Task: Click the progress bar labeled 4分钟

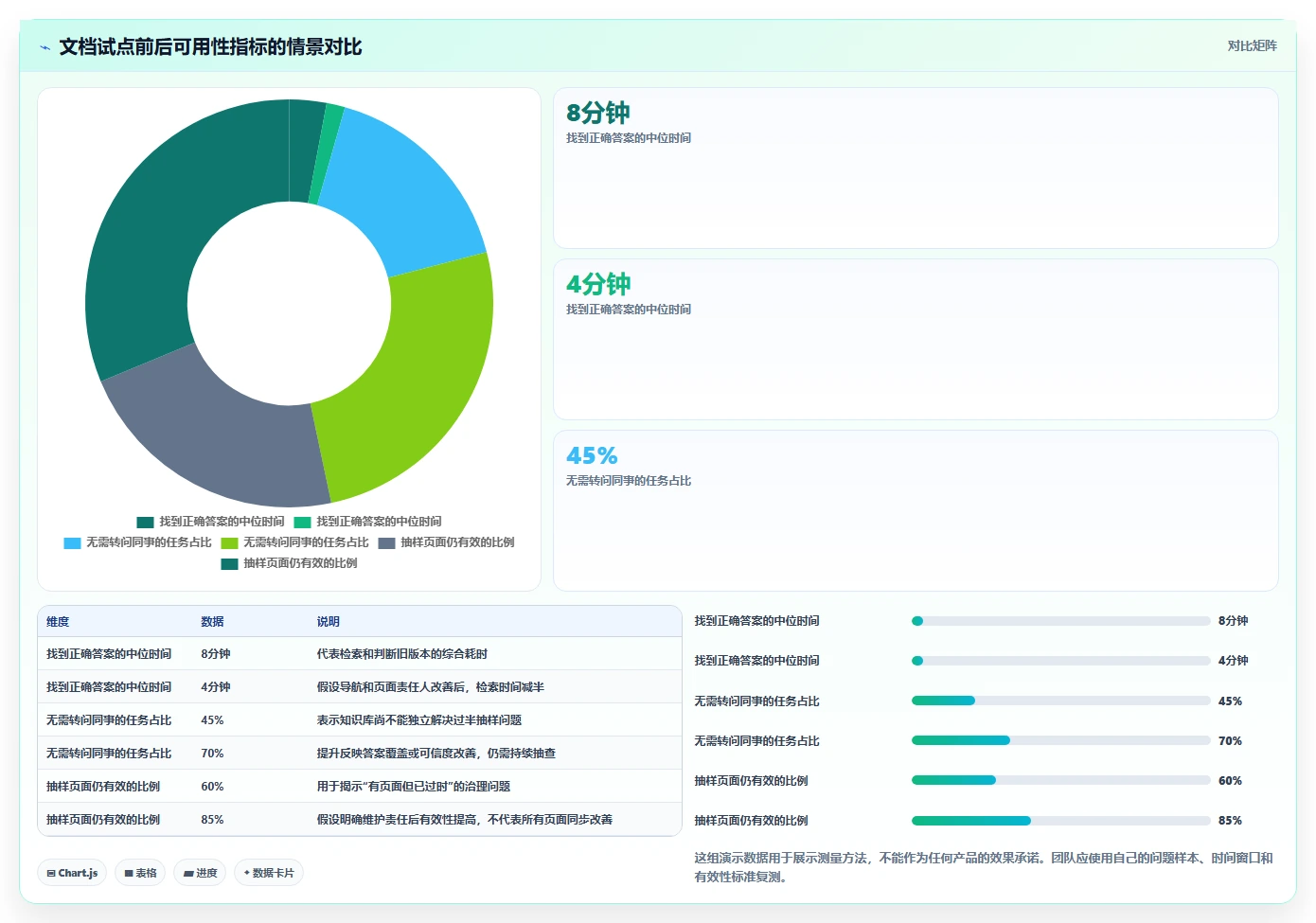Action: [1060, 661]
